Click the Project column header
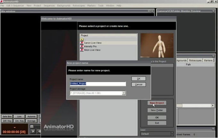This screenshot has width=218, height=138. (x=108, y=35)
